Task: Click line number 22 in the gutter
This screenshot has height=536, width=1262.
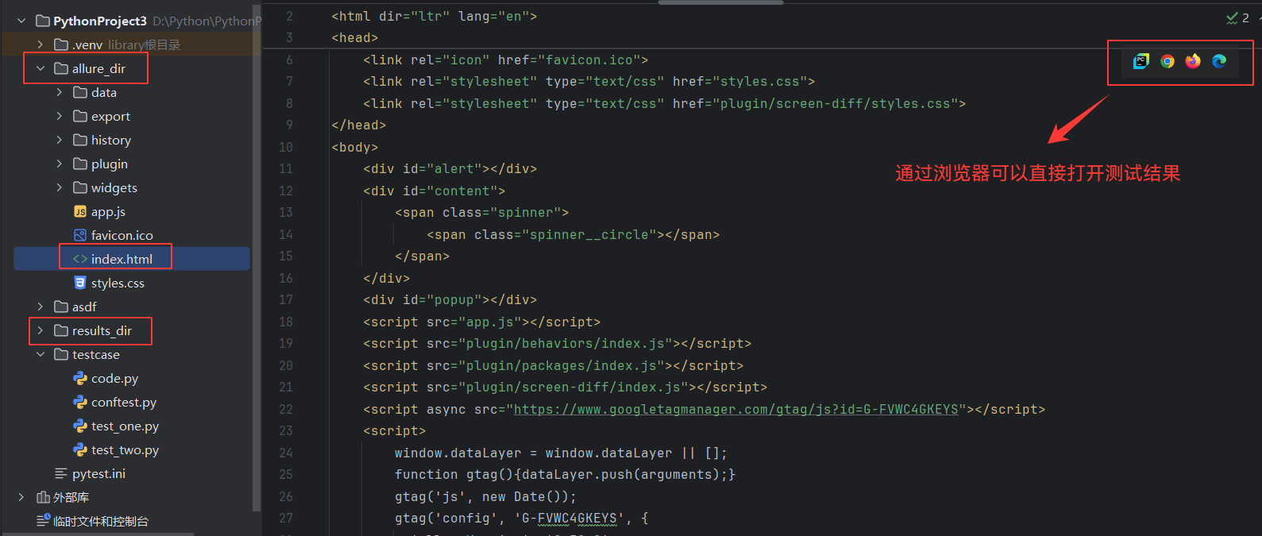Action: pos(285,409)
